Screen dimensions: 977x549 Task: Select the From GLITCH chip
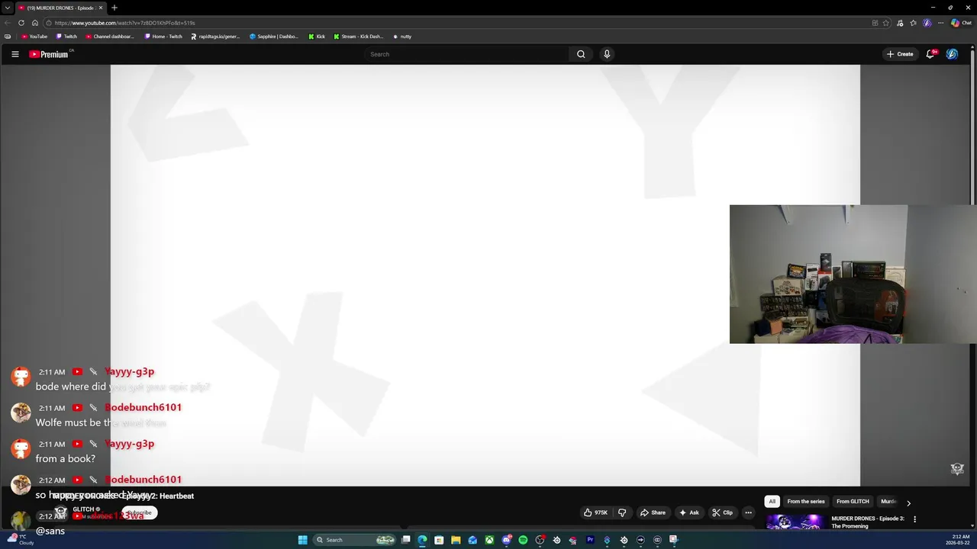click(x=853, y=502)
